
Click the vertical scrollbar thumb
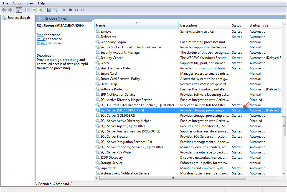coord(284,126)
